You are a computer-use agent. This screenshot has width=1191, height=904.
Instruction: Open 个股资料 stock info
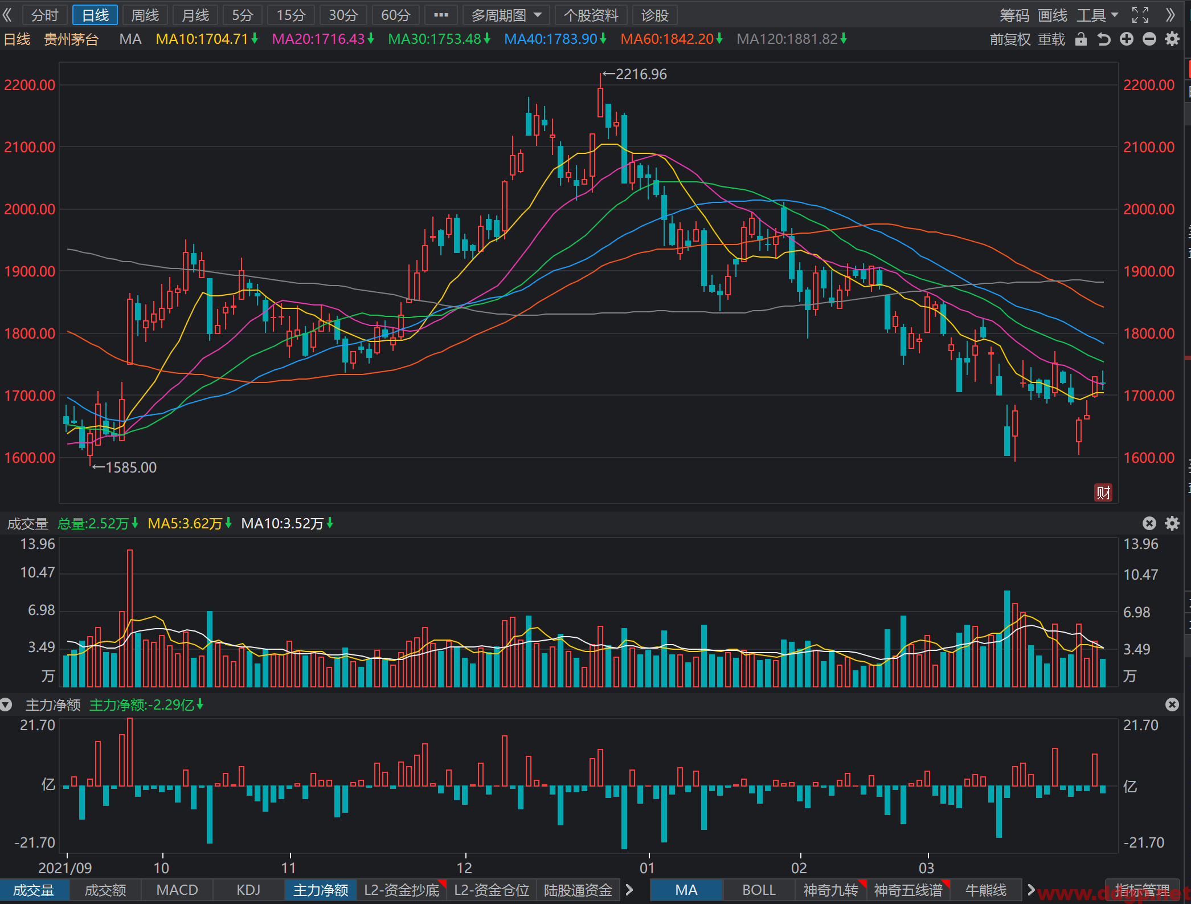coord(591,15)
